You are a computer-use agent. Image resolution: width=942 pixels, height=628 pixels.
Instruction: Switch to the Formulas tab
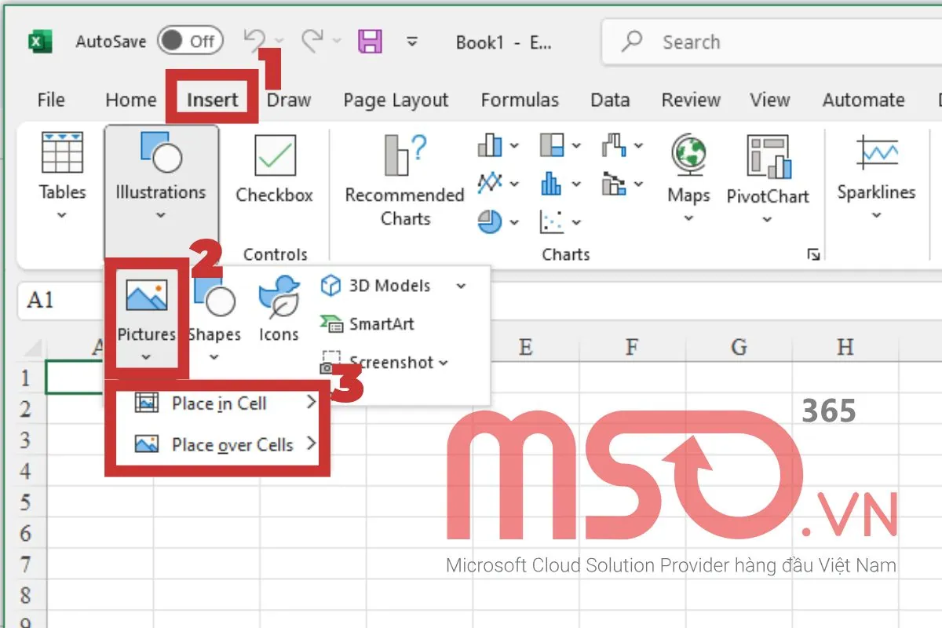point(519,100)
